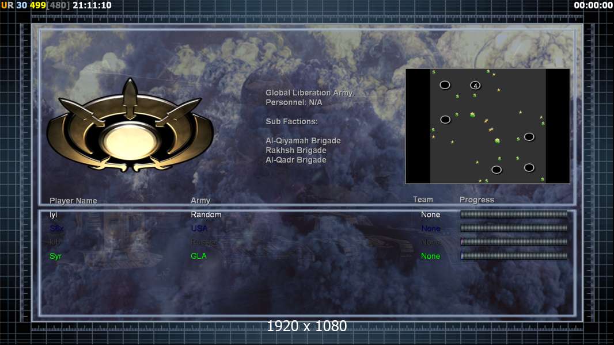Click the Progress column header

click(x=476, y=200)
